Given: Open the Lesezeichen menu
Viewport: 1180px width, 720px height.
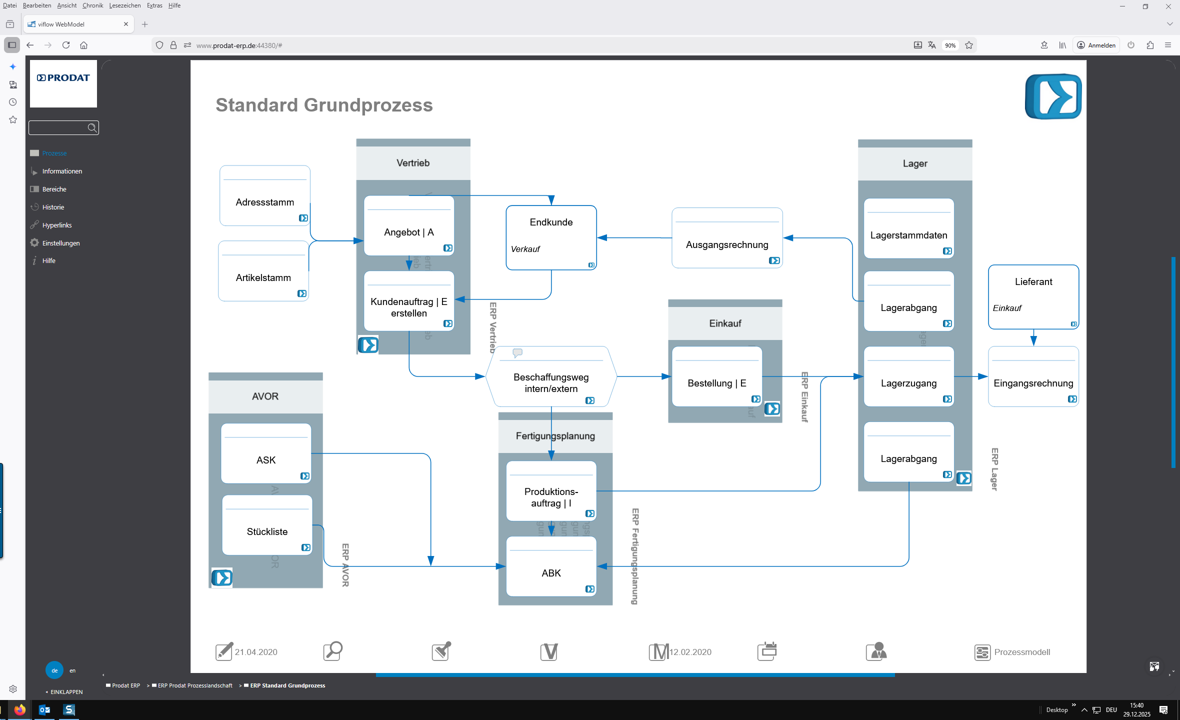Looking at the screenshot, I should [124, 5].
